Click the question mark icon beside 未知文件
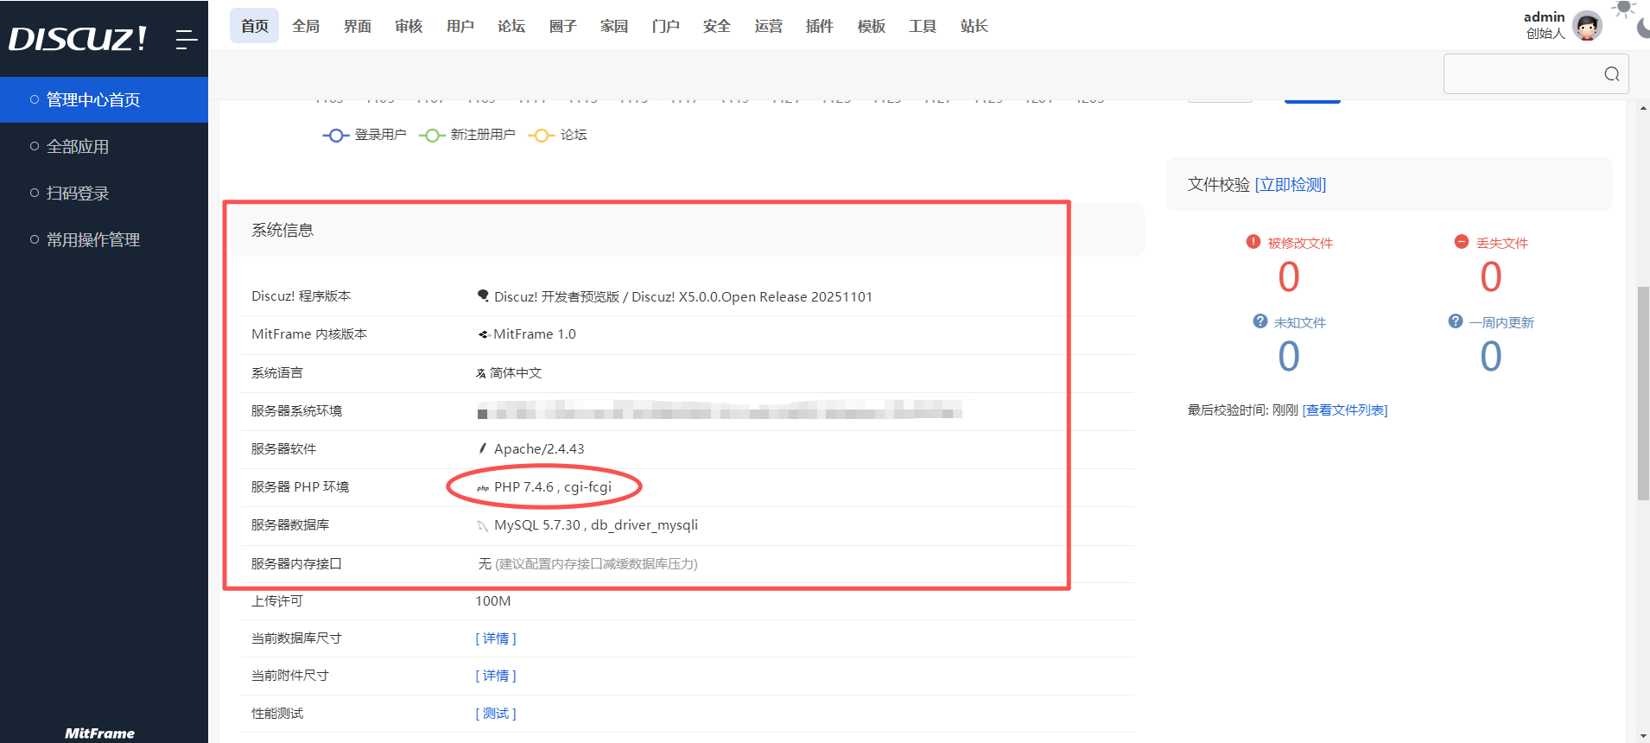Image resolution: width=1650 pixels, height=743 pixels. point(1260,321)
